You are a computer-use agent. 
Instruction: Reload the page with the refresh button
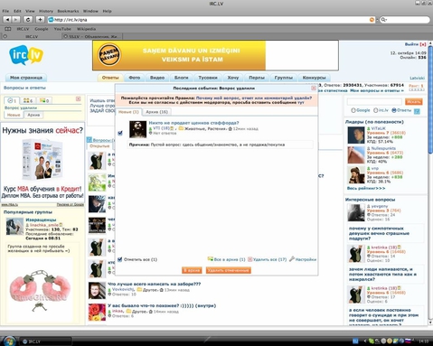tap(28, 20)
